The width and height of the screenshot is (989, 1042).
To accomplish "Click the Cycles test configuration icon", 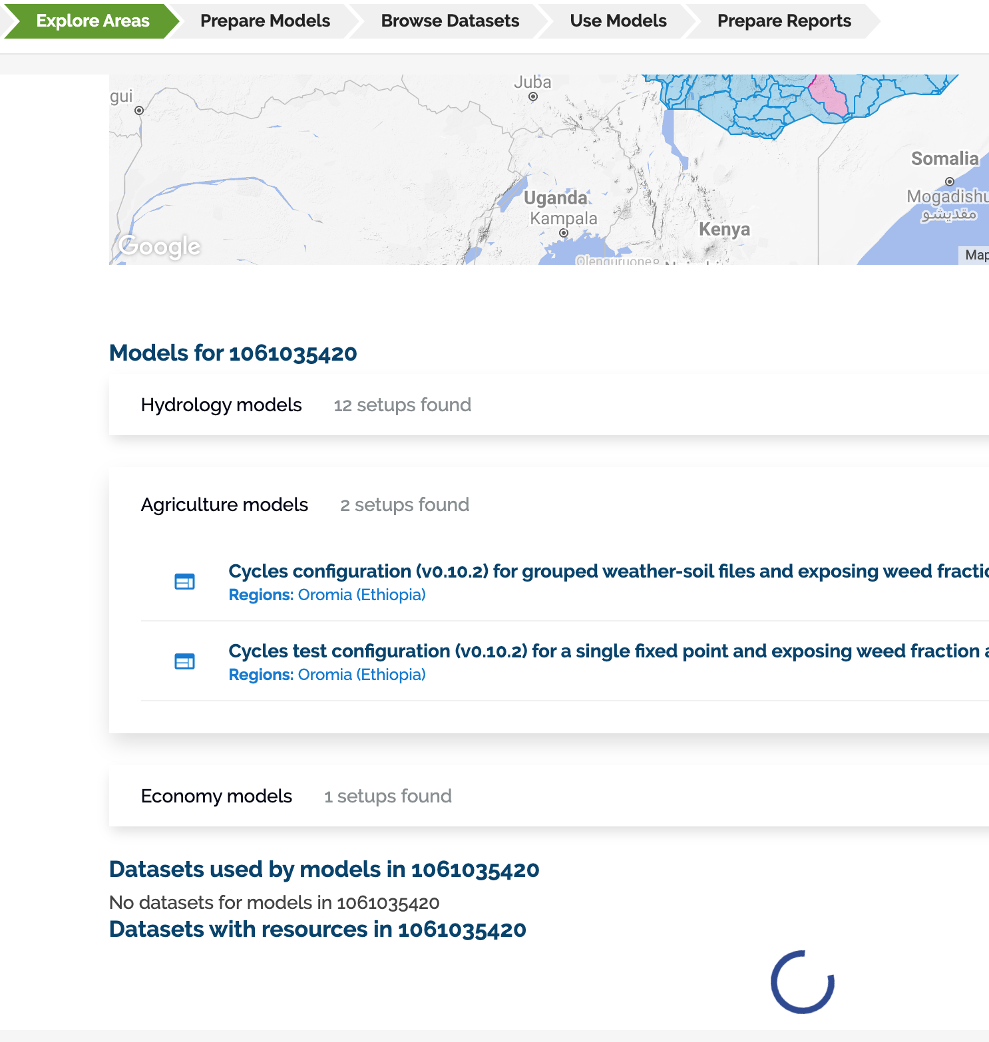I will (184, 661).
